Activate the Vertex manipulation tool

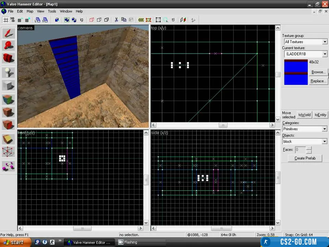click(x=8, y=152)
